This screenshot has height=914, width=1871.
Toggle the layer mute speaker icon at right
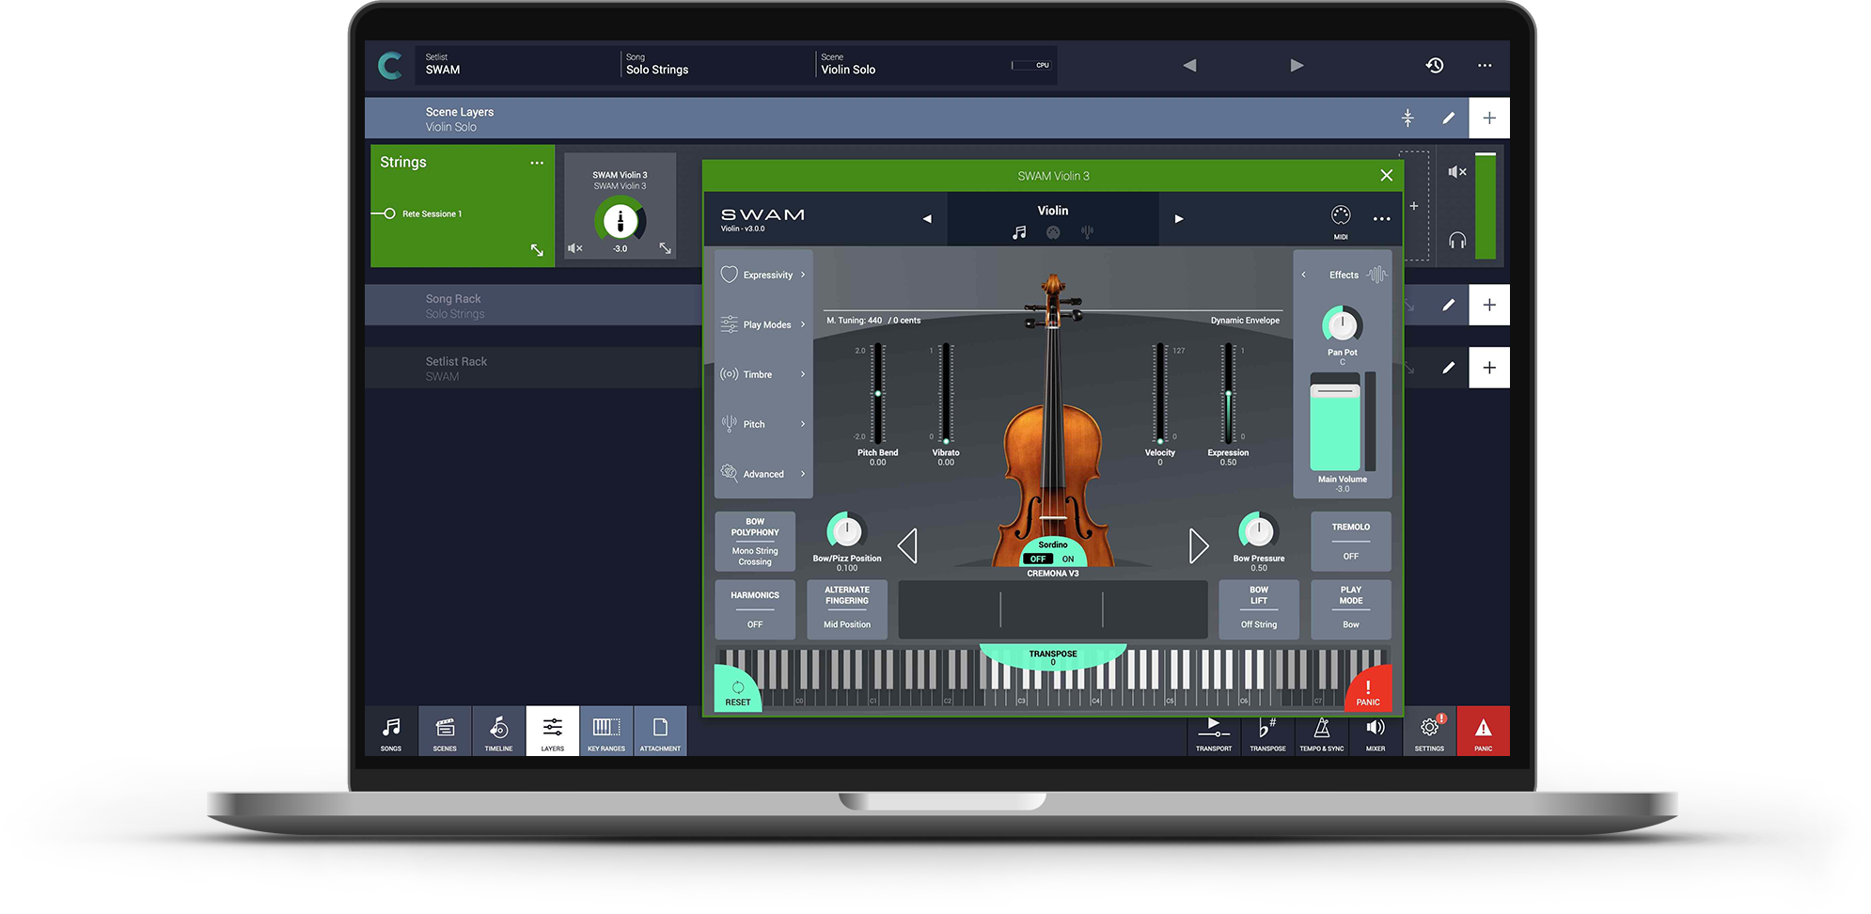(x=1457, y=171)
